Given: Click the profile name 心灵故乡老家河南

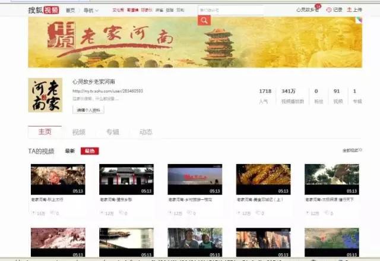Looking at the screenshot, I should coord(94,81).
